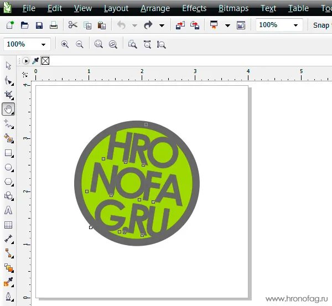Select the Crop tool
The width and height of the screenshot is (332, 306).
point(9,95)
